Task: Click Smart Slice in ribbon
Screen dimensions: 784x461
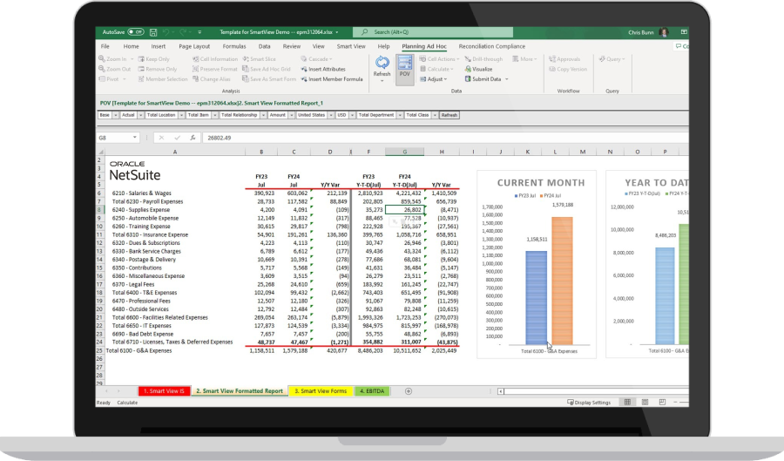Action: (259, 59)
